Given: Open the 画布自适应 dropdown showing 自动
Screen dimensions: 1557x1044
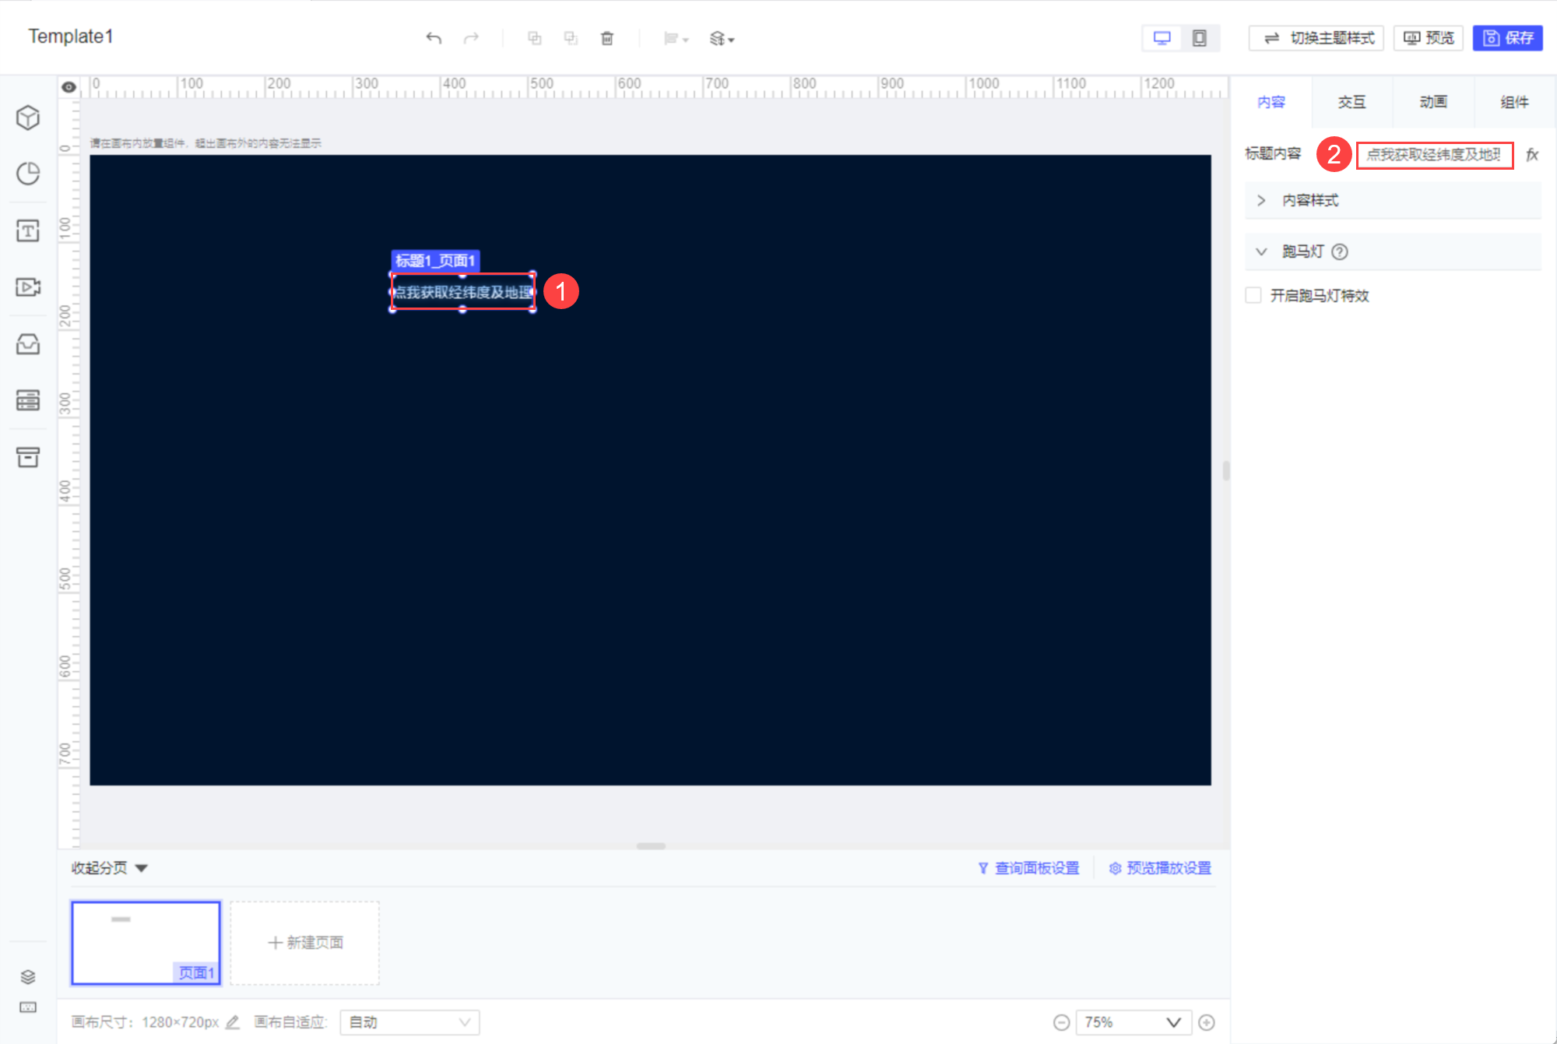Looking at the screenshot, I should (409, 1022).
